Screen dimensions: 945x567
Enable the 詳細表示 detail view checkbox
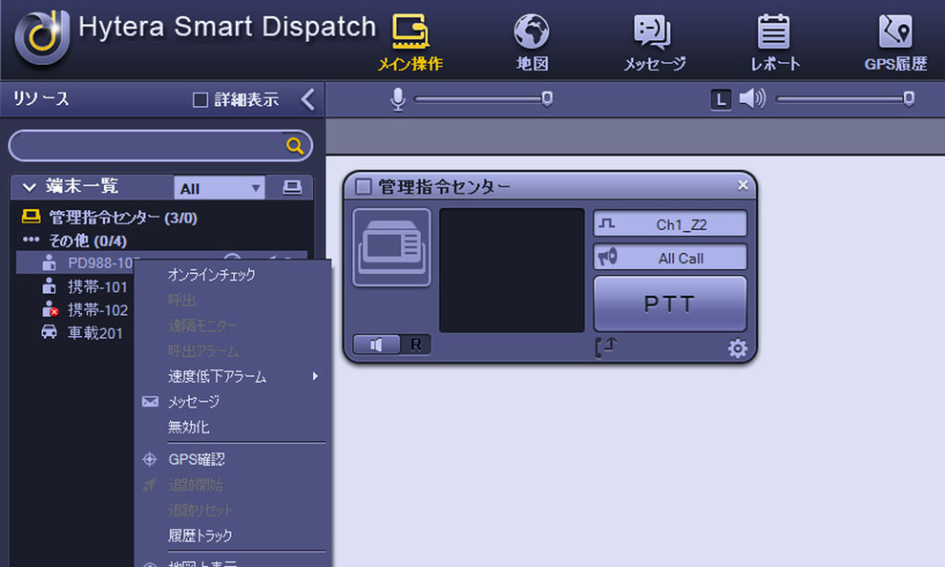coord(200,99)
